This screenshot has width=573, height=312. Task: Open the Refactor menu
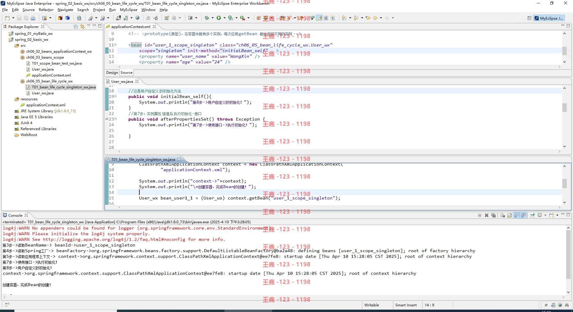click(x=46, y=10)
